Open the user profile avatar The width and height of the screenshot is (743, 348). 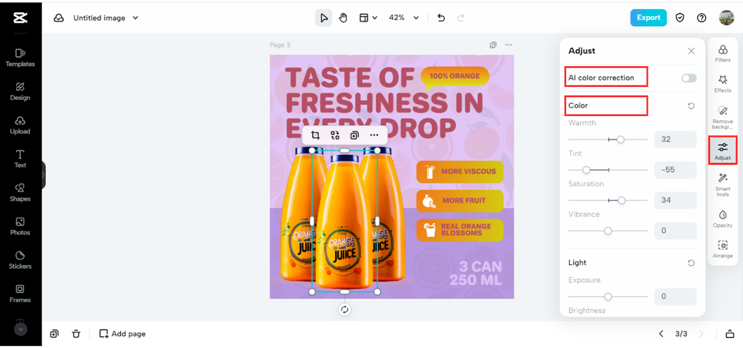[x=726, y=17]
